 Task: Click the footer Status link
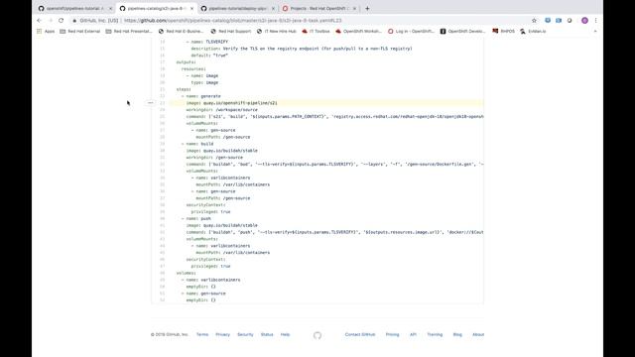267,334
